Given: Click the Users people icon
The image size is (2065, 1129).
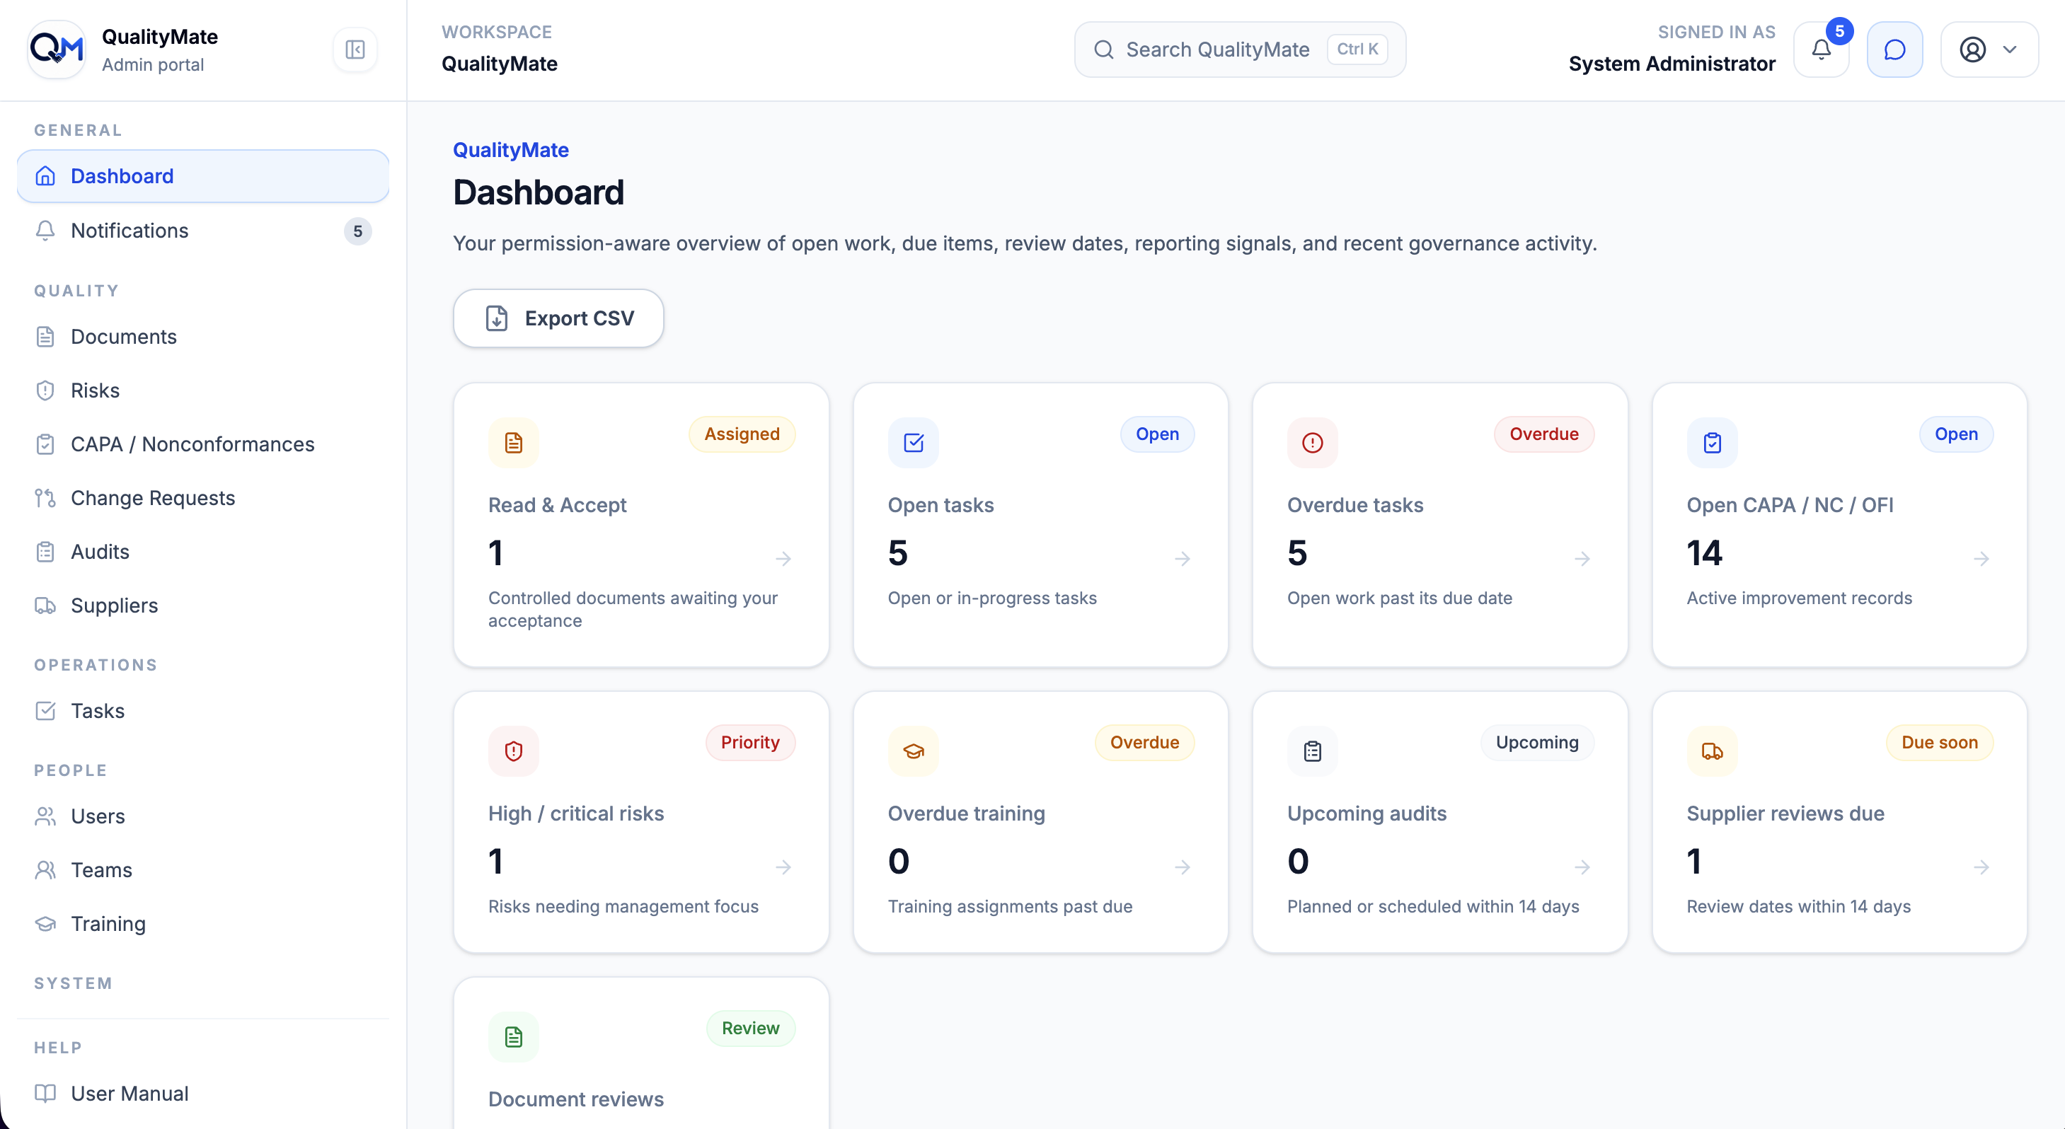Looking at the screenshot, I should 46,816.
